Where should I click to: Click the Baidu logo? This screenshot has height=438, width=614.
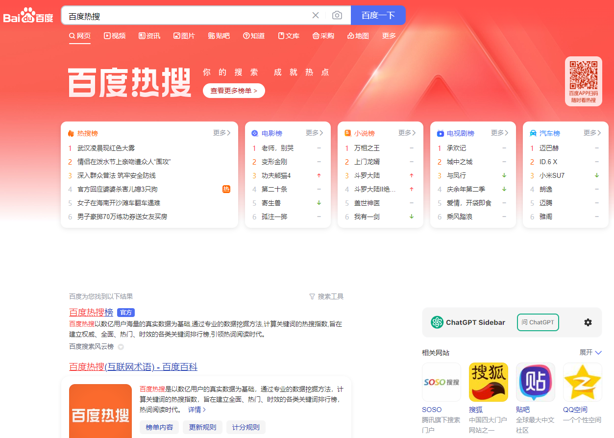(28, 15)
